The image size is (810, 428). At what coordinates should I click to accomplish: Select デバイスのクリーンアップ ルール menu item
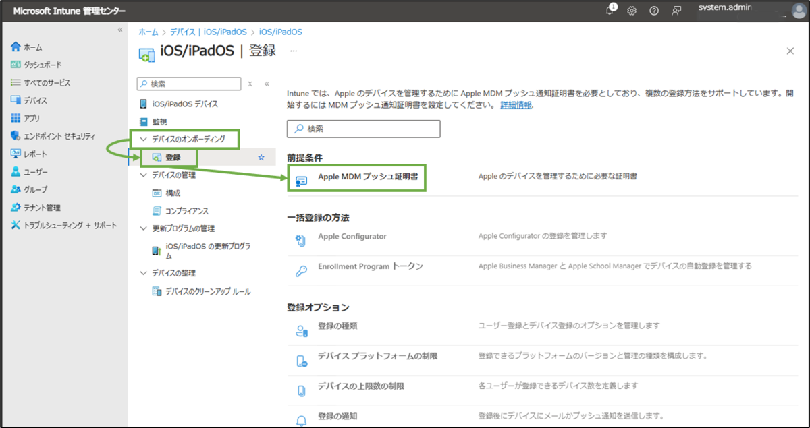tap(208, 291)
